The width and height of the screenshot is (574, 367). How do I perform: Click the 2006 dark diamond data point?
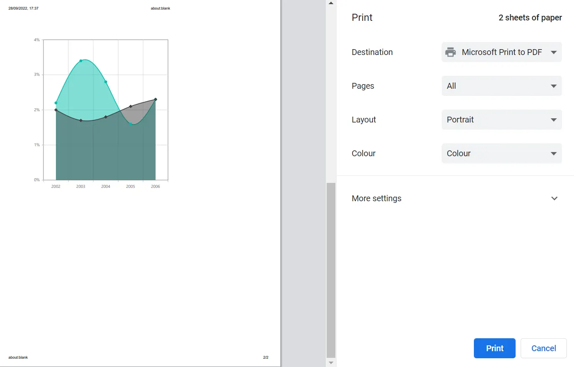(x=156, y=99)
